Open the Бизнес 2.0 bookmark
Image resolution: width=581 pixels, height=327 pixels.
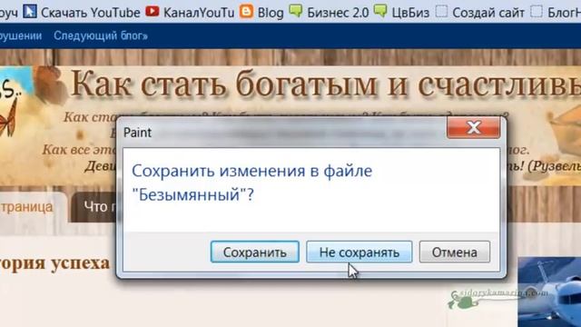(338, 13)
